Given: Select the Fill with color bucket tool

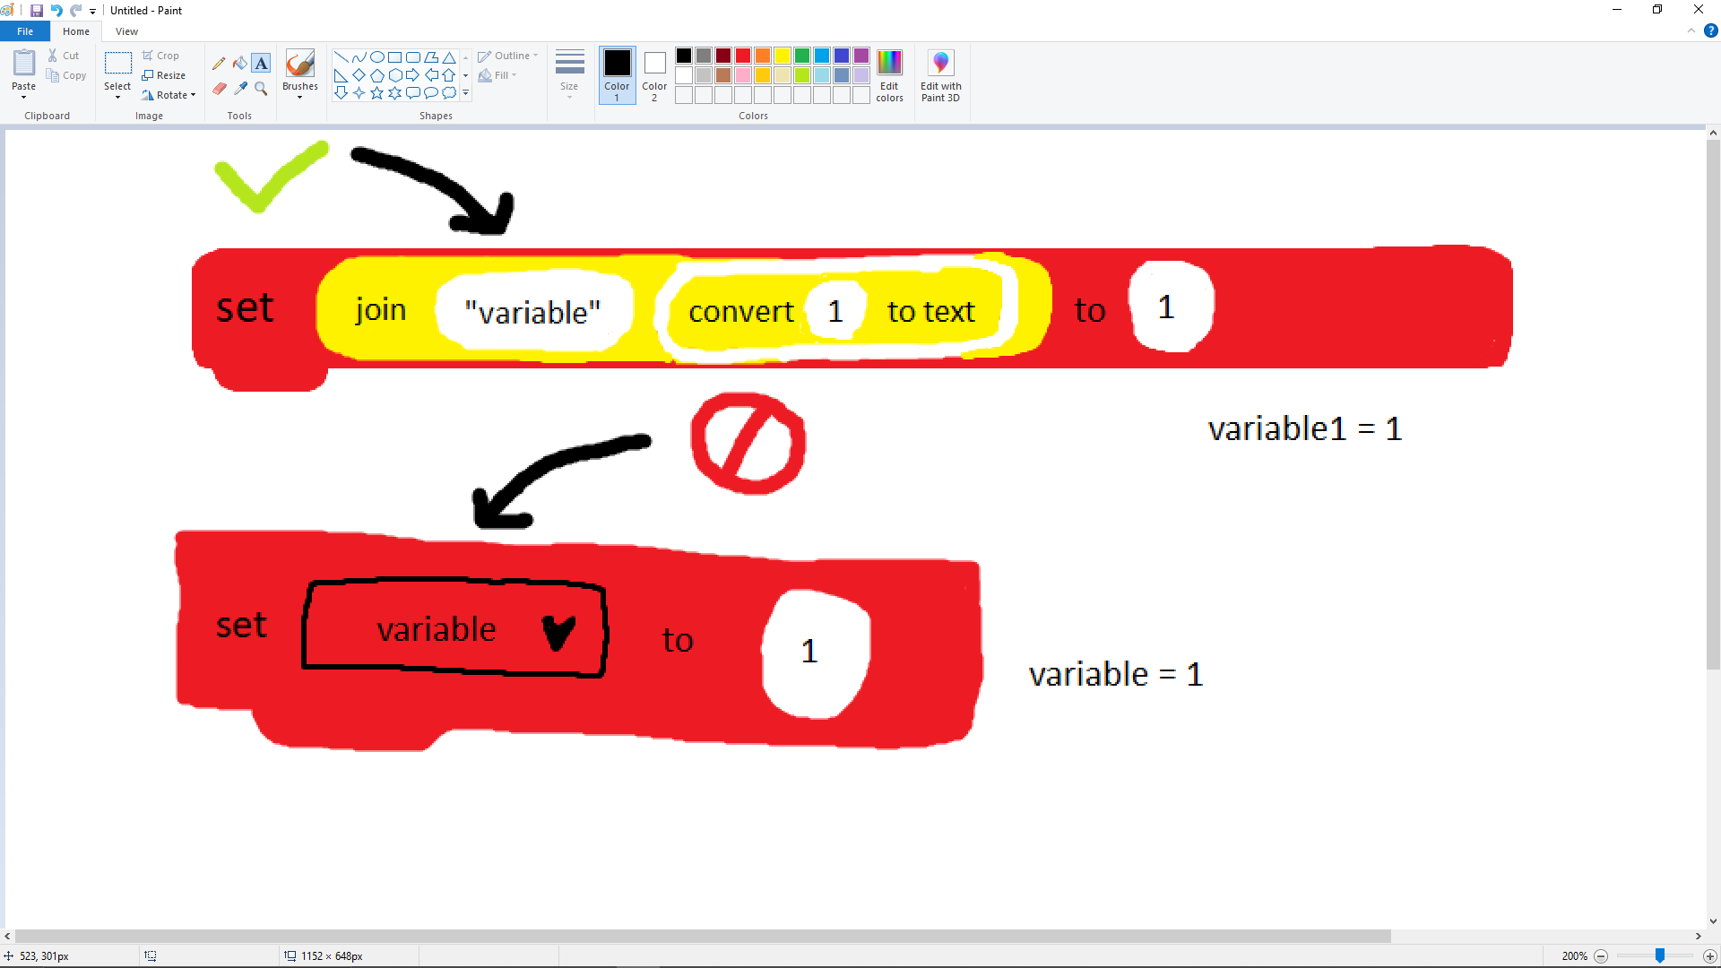Looking at the screenshot, I should (239, 64).
